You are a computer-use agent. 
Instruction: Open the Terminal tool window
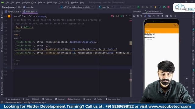tap(60, 99)
